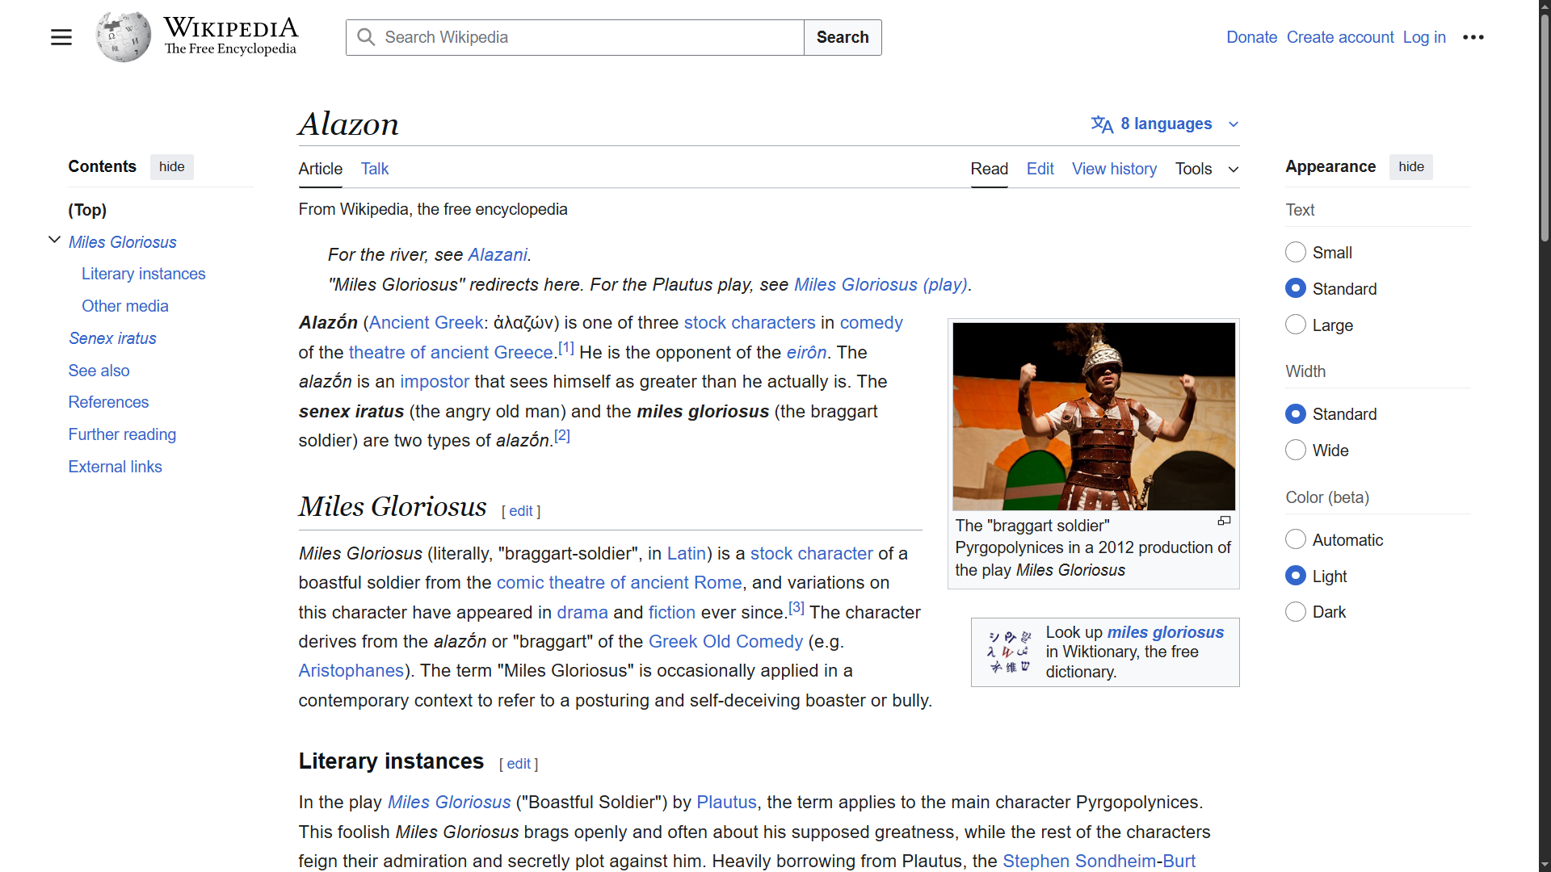Hide the Appearance panel
Viewport: 1551px width, 872px height.
(1410, 166)
